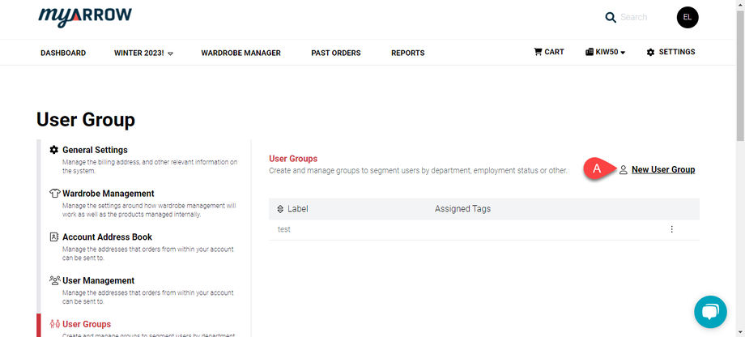Click the search magnifier icon

(x=611, y=17)
